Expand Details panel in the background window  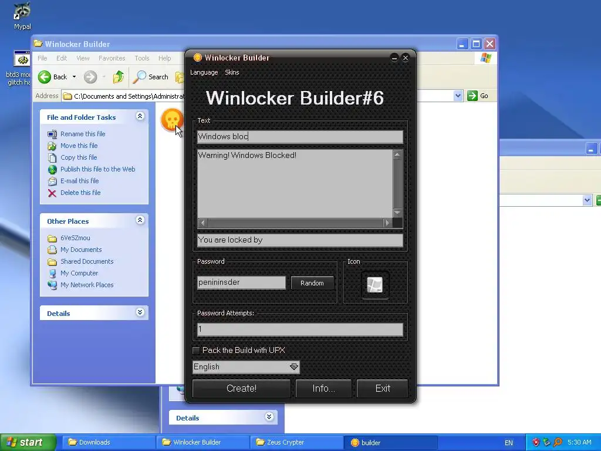269,417
